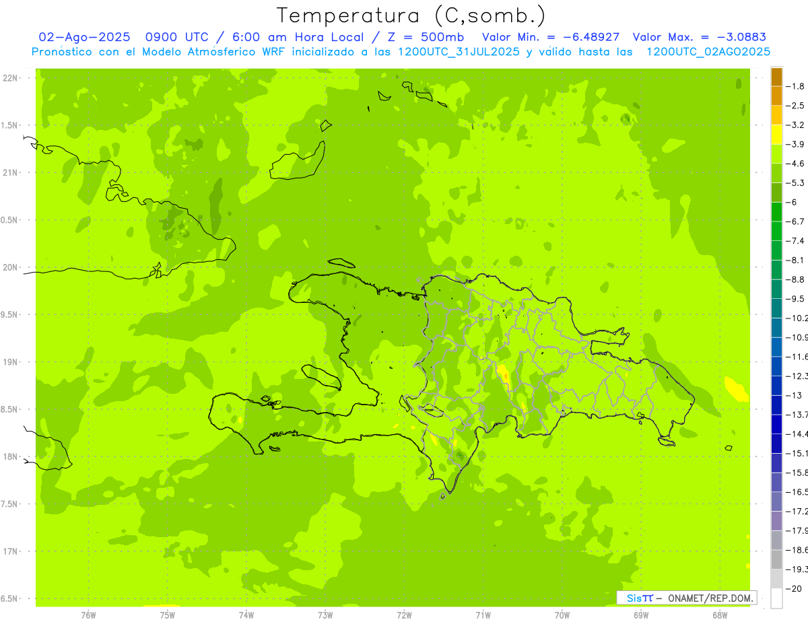This screenshot has height=624, width=808.
Task: Select the date text "02-Ago-2025"
Action: tap(84, 37)
